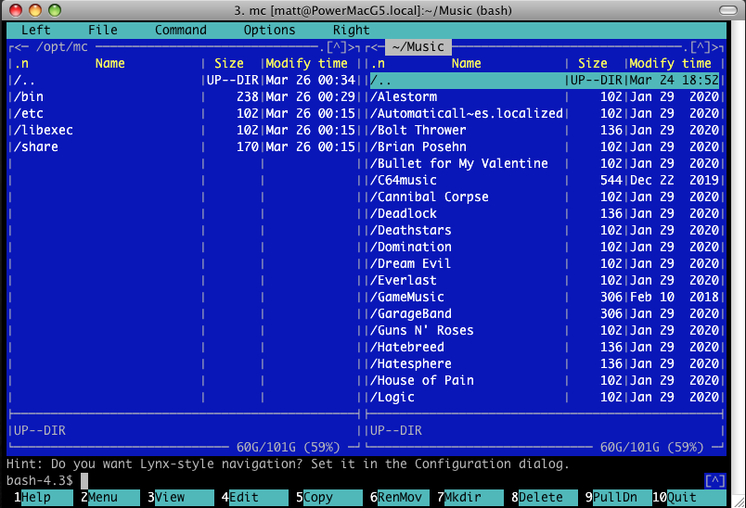Select /share directory in left panel
Screen dimensions: 746x508
[185, 146]
